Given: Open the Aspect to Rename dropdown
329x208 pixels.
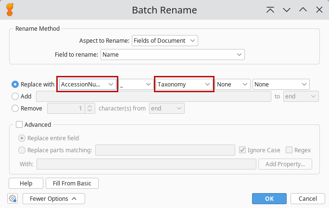Looking at the screenshot, I should pyautogui.click(x=164, y=41).
